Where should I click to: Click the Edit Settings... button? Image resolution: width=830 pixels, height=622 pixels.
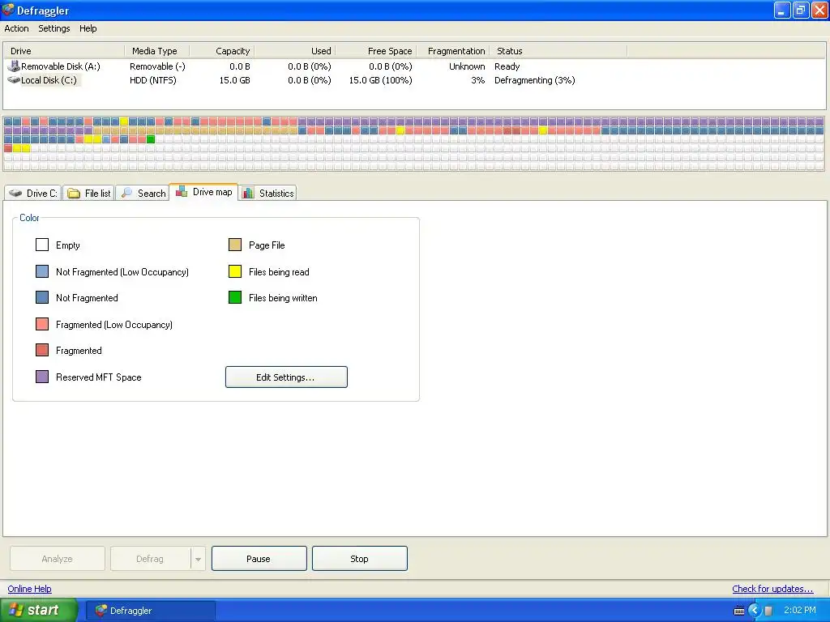click(x=286, y=377)
